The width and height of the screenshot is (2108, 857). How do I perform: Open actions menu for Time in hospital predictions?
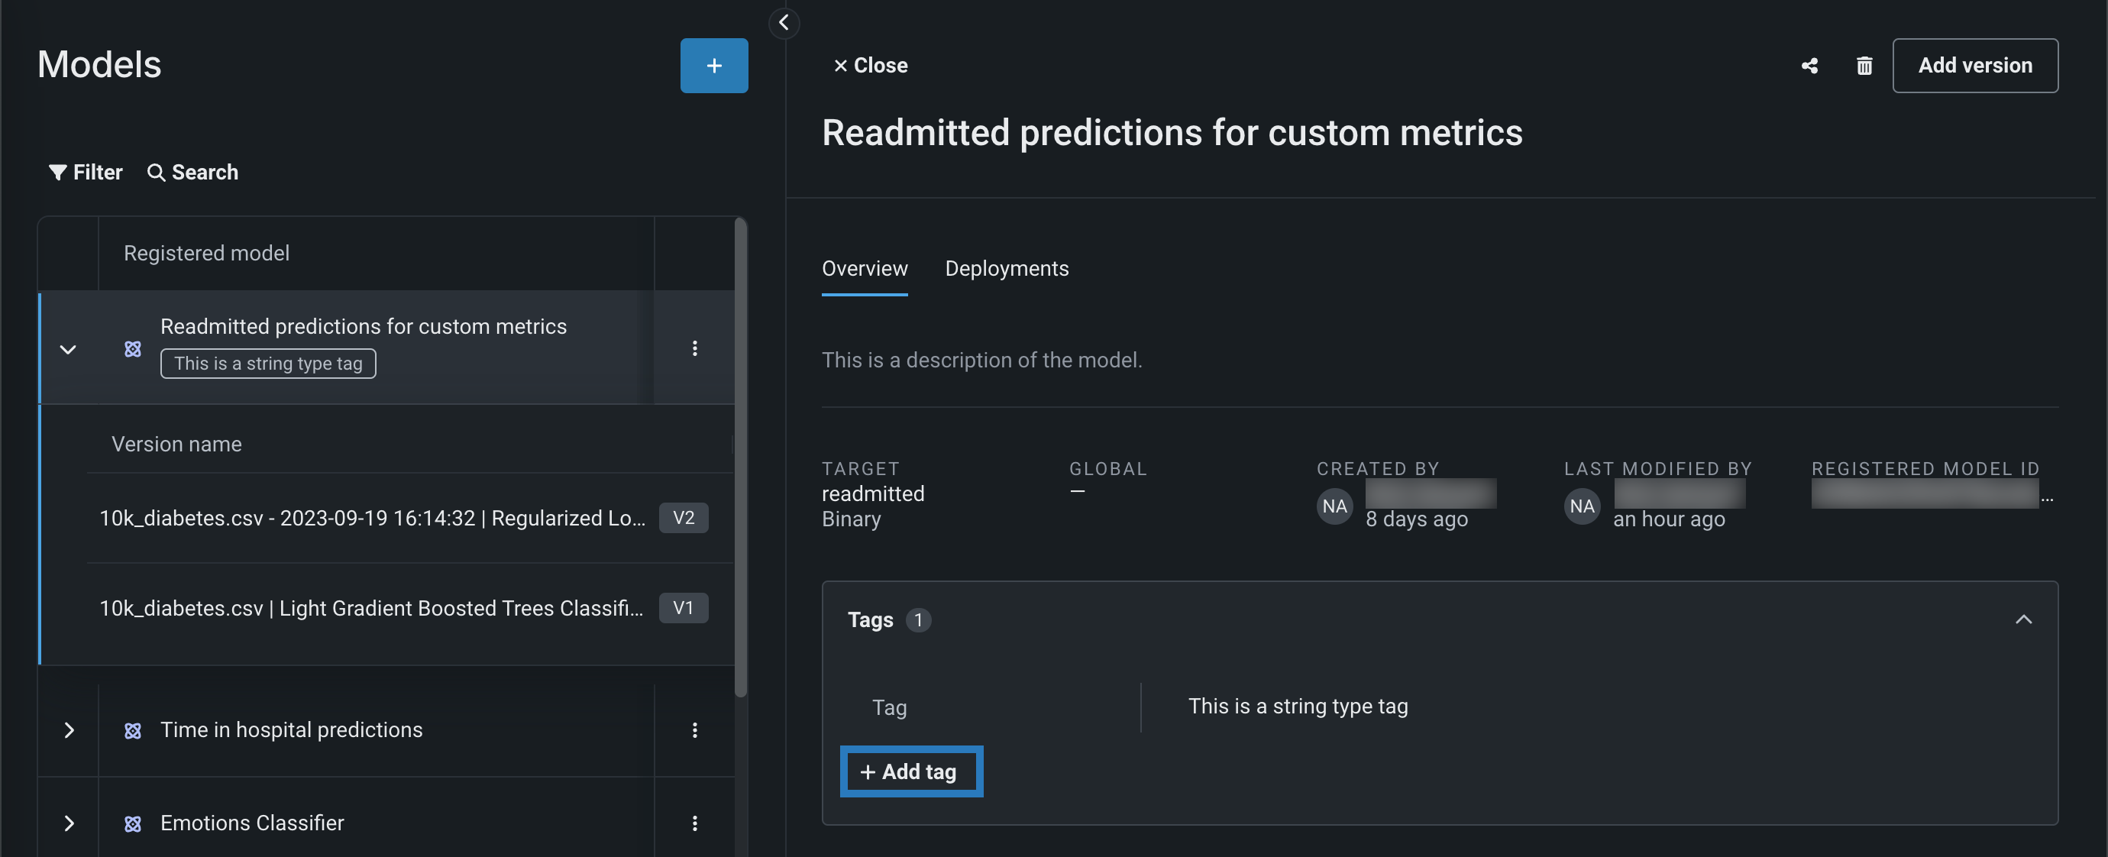coord(694,729)
